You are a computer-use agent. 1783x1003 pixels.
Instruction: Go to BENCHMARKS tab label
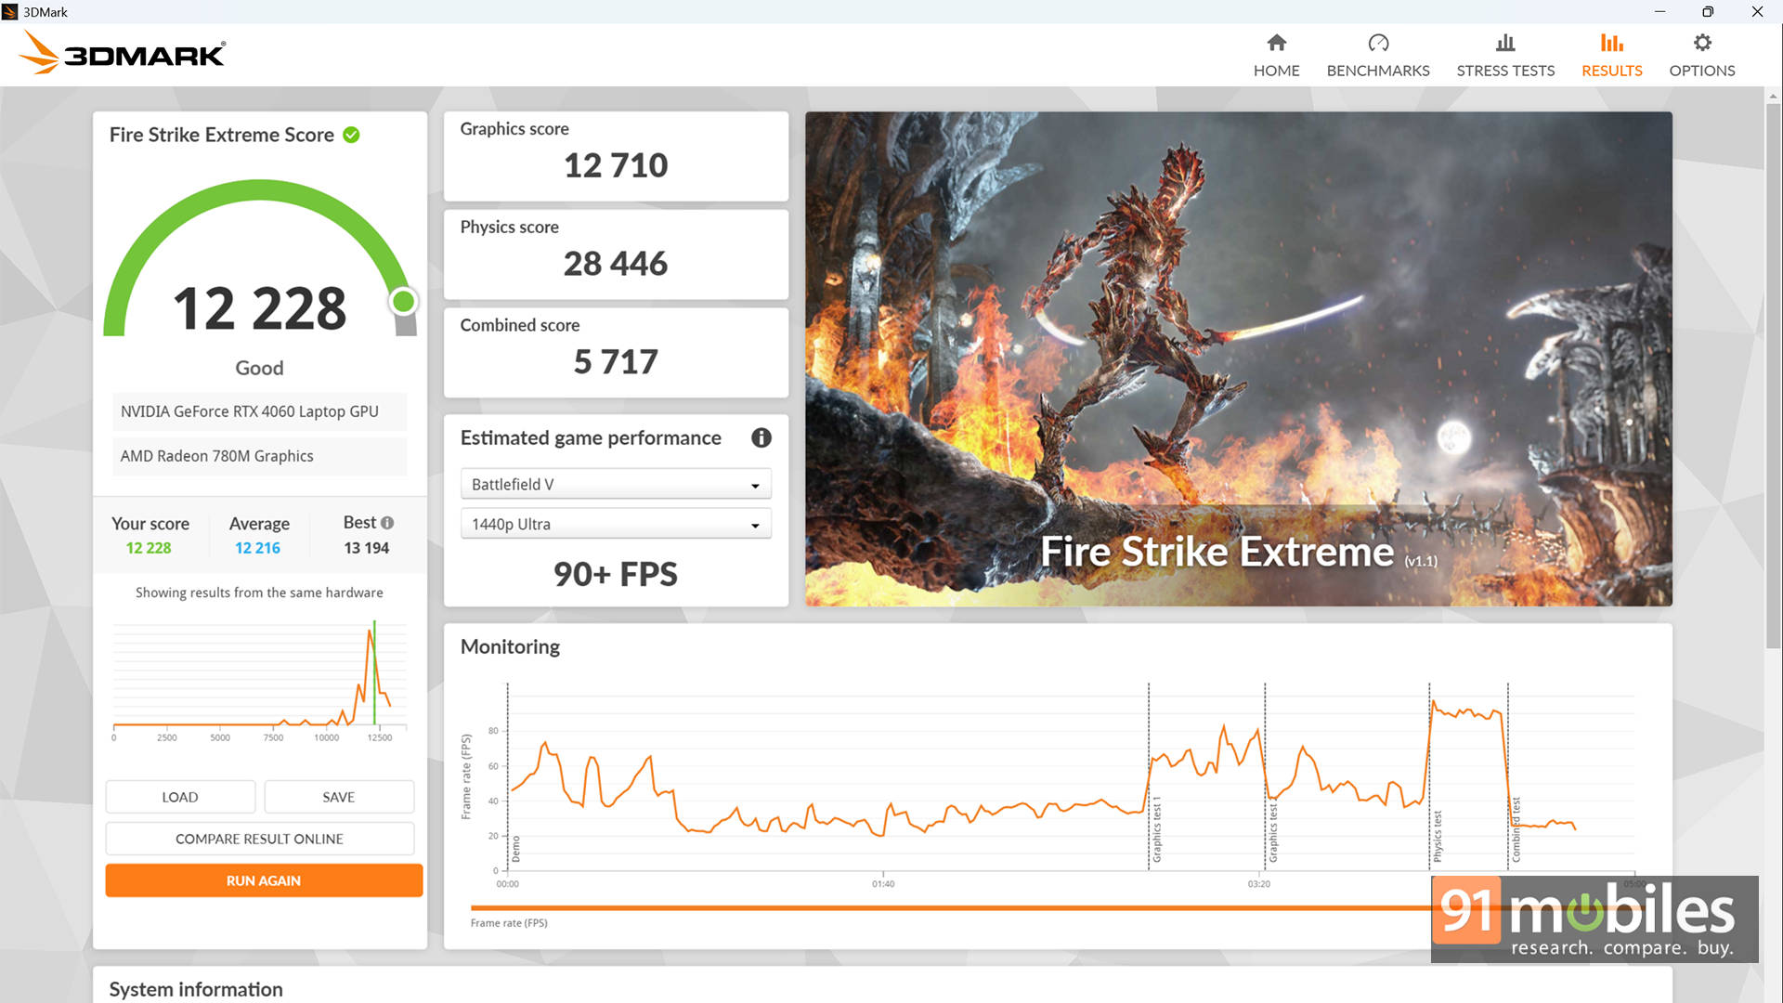(1378, 71)
